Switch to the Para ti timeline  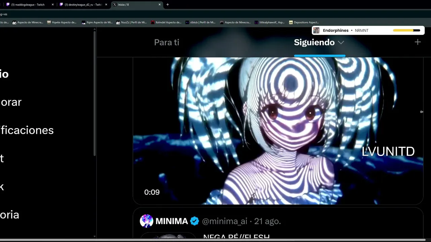[167, 43]
